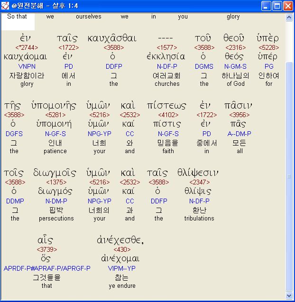Click the Greek word ἀνέχεσθε

coord(120,240)
